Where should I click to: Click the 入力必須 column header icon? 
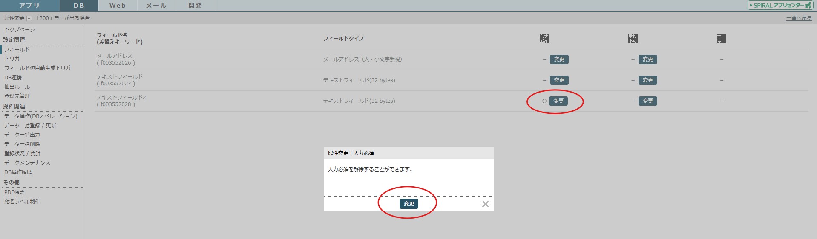tap(544, 39)
